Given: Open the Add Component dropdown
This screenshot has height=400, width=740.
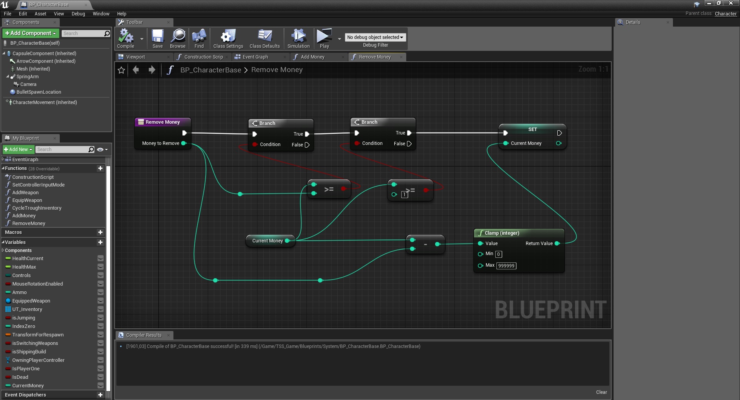Looking at the screenshot, I should click(x=31, y=34).
